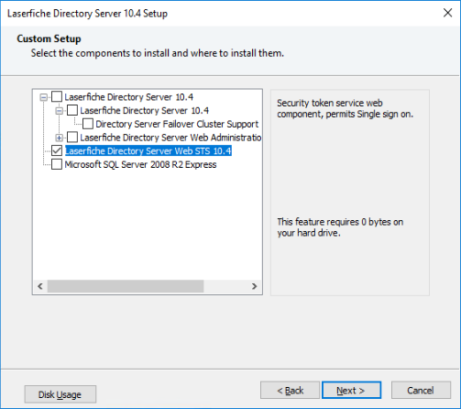Open the Disk Usage dialog

(x=60, y=394)
